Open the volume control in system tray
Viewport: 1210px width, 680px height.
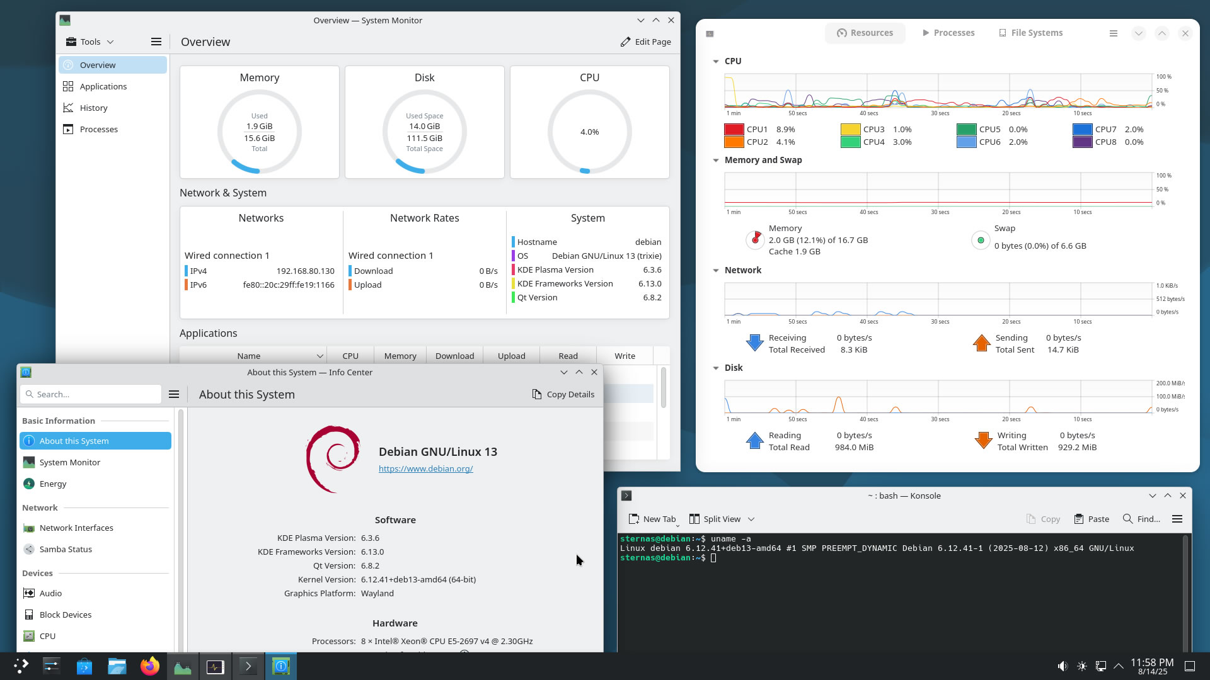coord(1063,666)
